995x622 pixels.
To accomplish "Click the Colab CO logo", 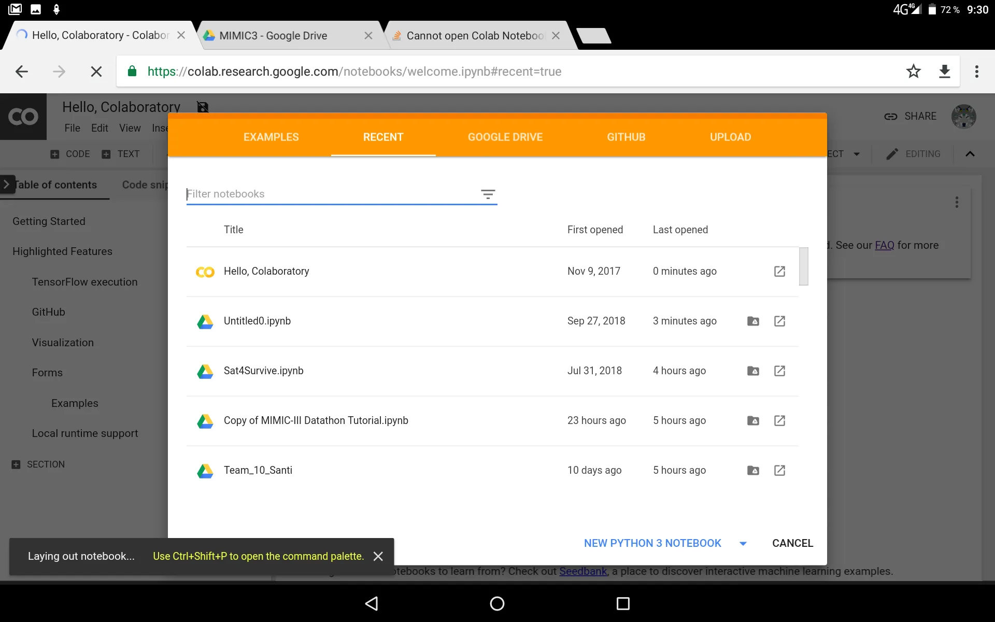I will click(23, 116).
